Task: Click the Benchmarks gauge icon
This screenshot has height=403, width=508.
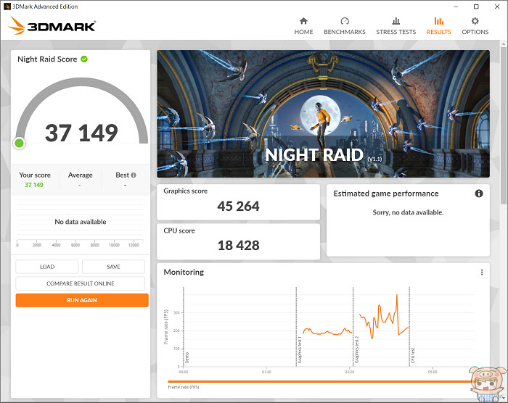Action: 345,21
